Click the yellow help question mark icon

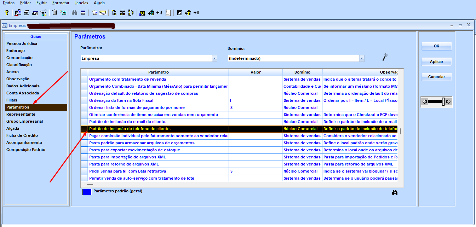pos(7,13)
